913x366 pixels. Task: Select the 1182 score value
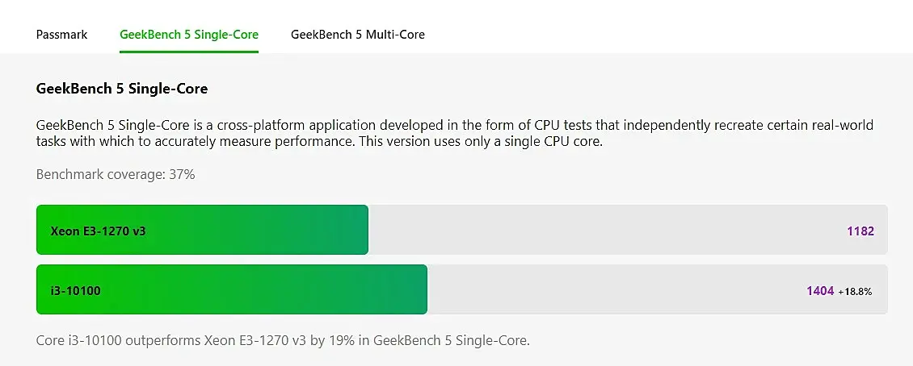pos(860,231)
